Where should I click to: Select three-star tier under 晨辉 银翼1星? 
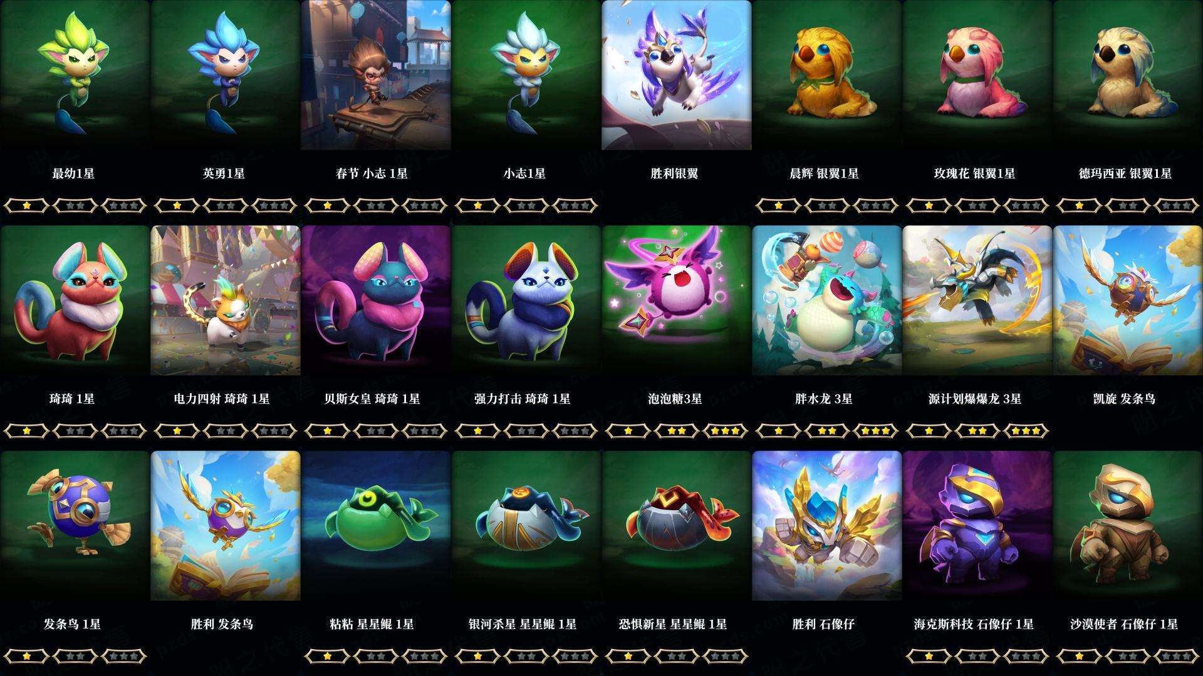[876, 205]
